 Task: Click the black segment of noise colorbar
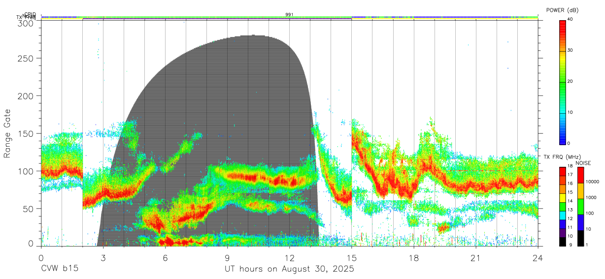tap(580, 238)
